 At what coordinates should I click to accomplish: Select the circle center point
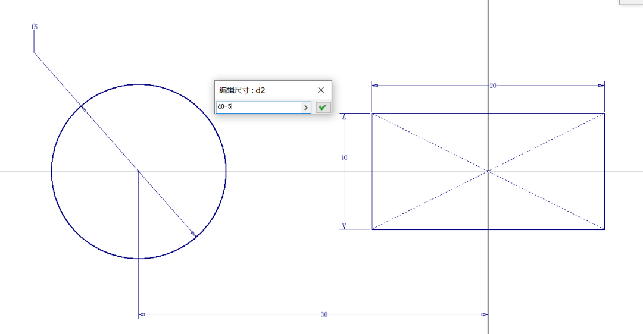pos(139,171)
